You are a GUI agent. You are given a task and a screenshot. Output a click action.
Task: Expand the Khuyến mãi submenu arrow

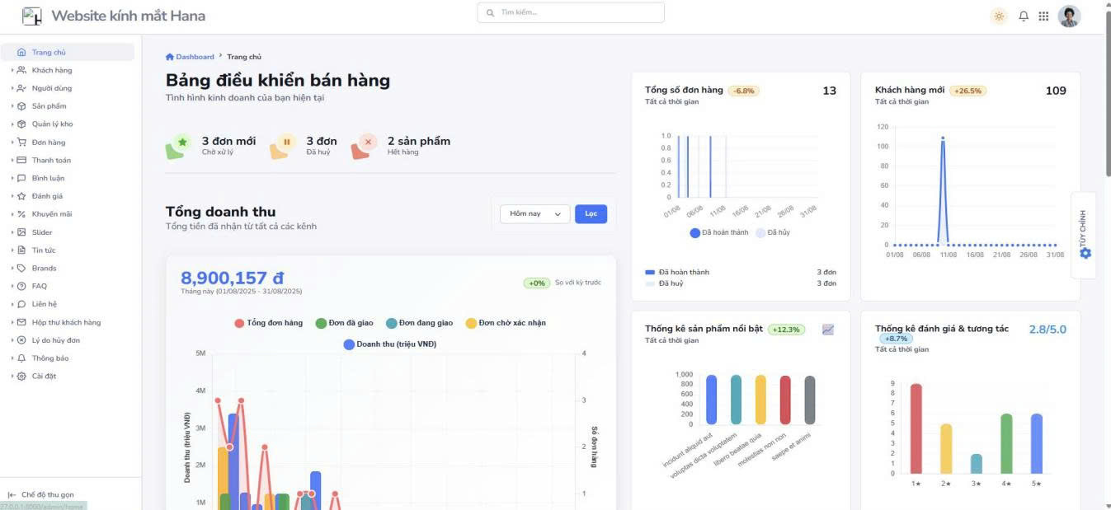[12, 214]
